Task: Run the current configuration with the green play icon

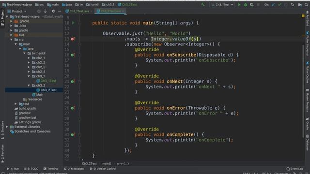Action: (x=239, y=4)
